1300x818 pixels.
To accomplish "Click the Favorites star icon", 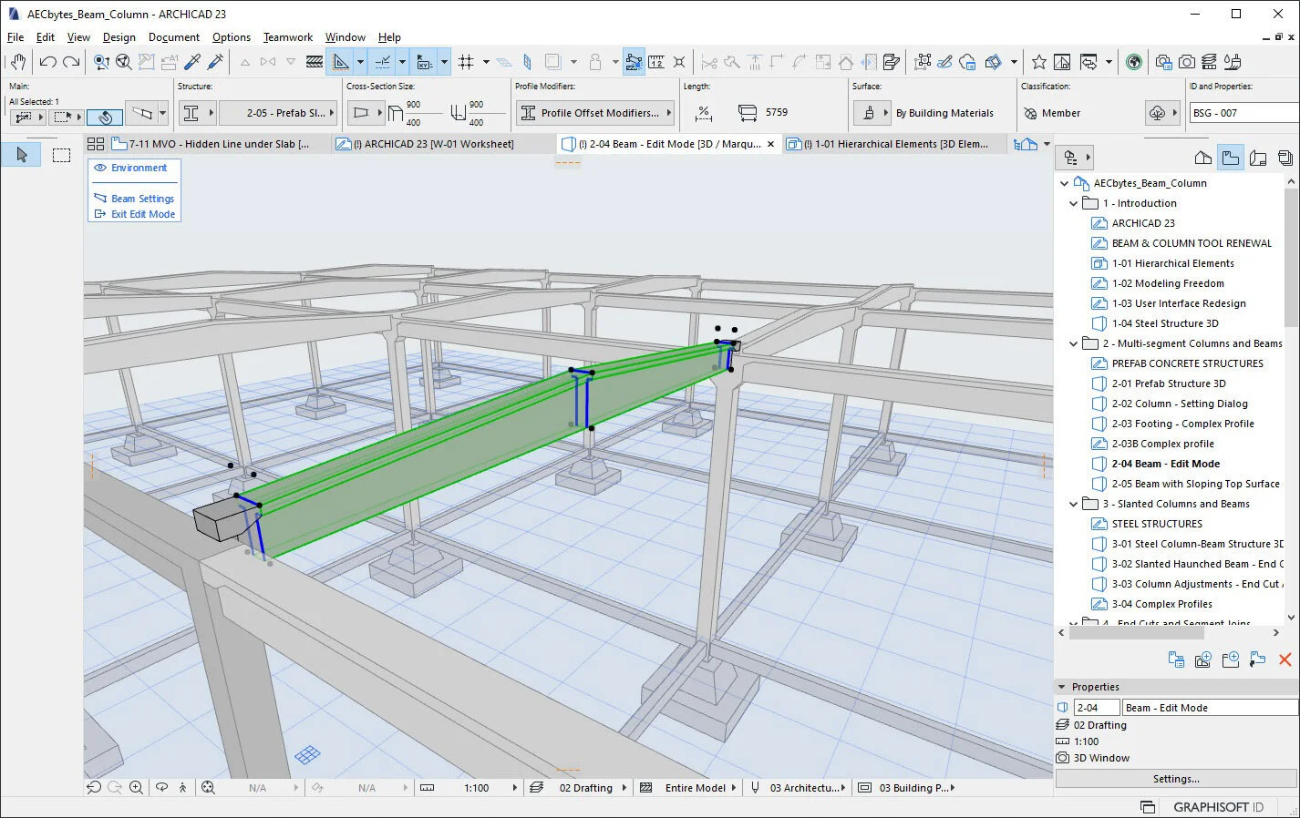I will tap(1038, 62).
